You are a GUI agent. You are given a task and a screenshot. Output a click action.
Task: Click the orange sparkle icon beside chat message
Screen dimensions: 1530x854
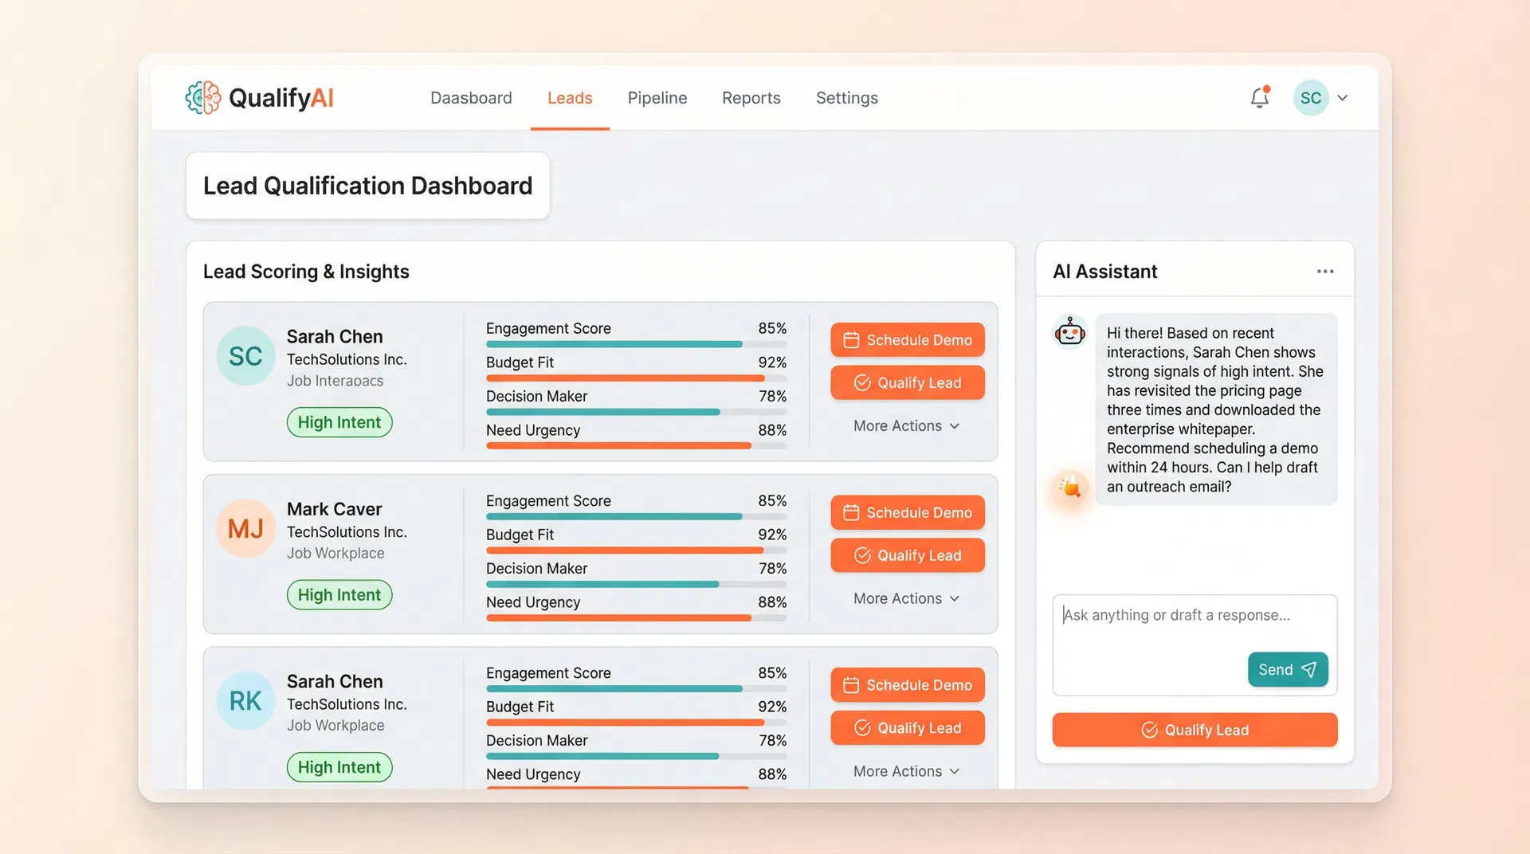pyautogui.click(x=1069, y=486)
